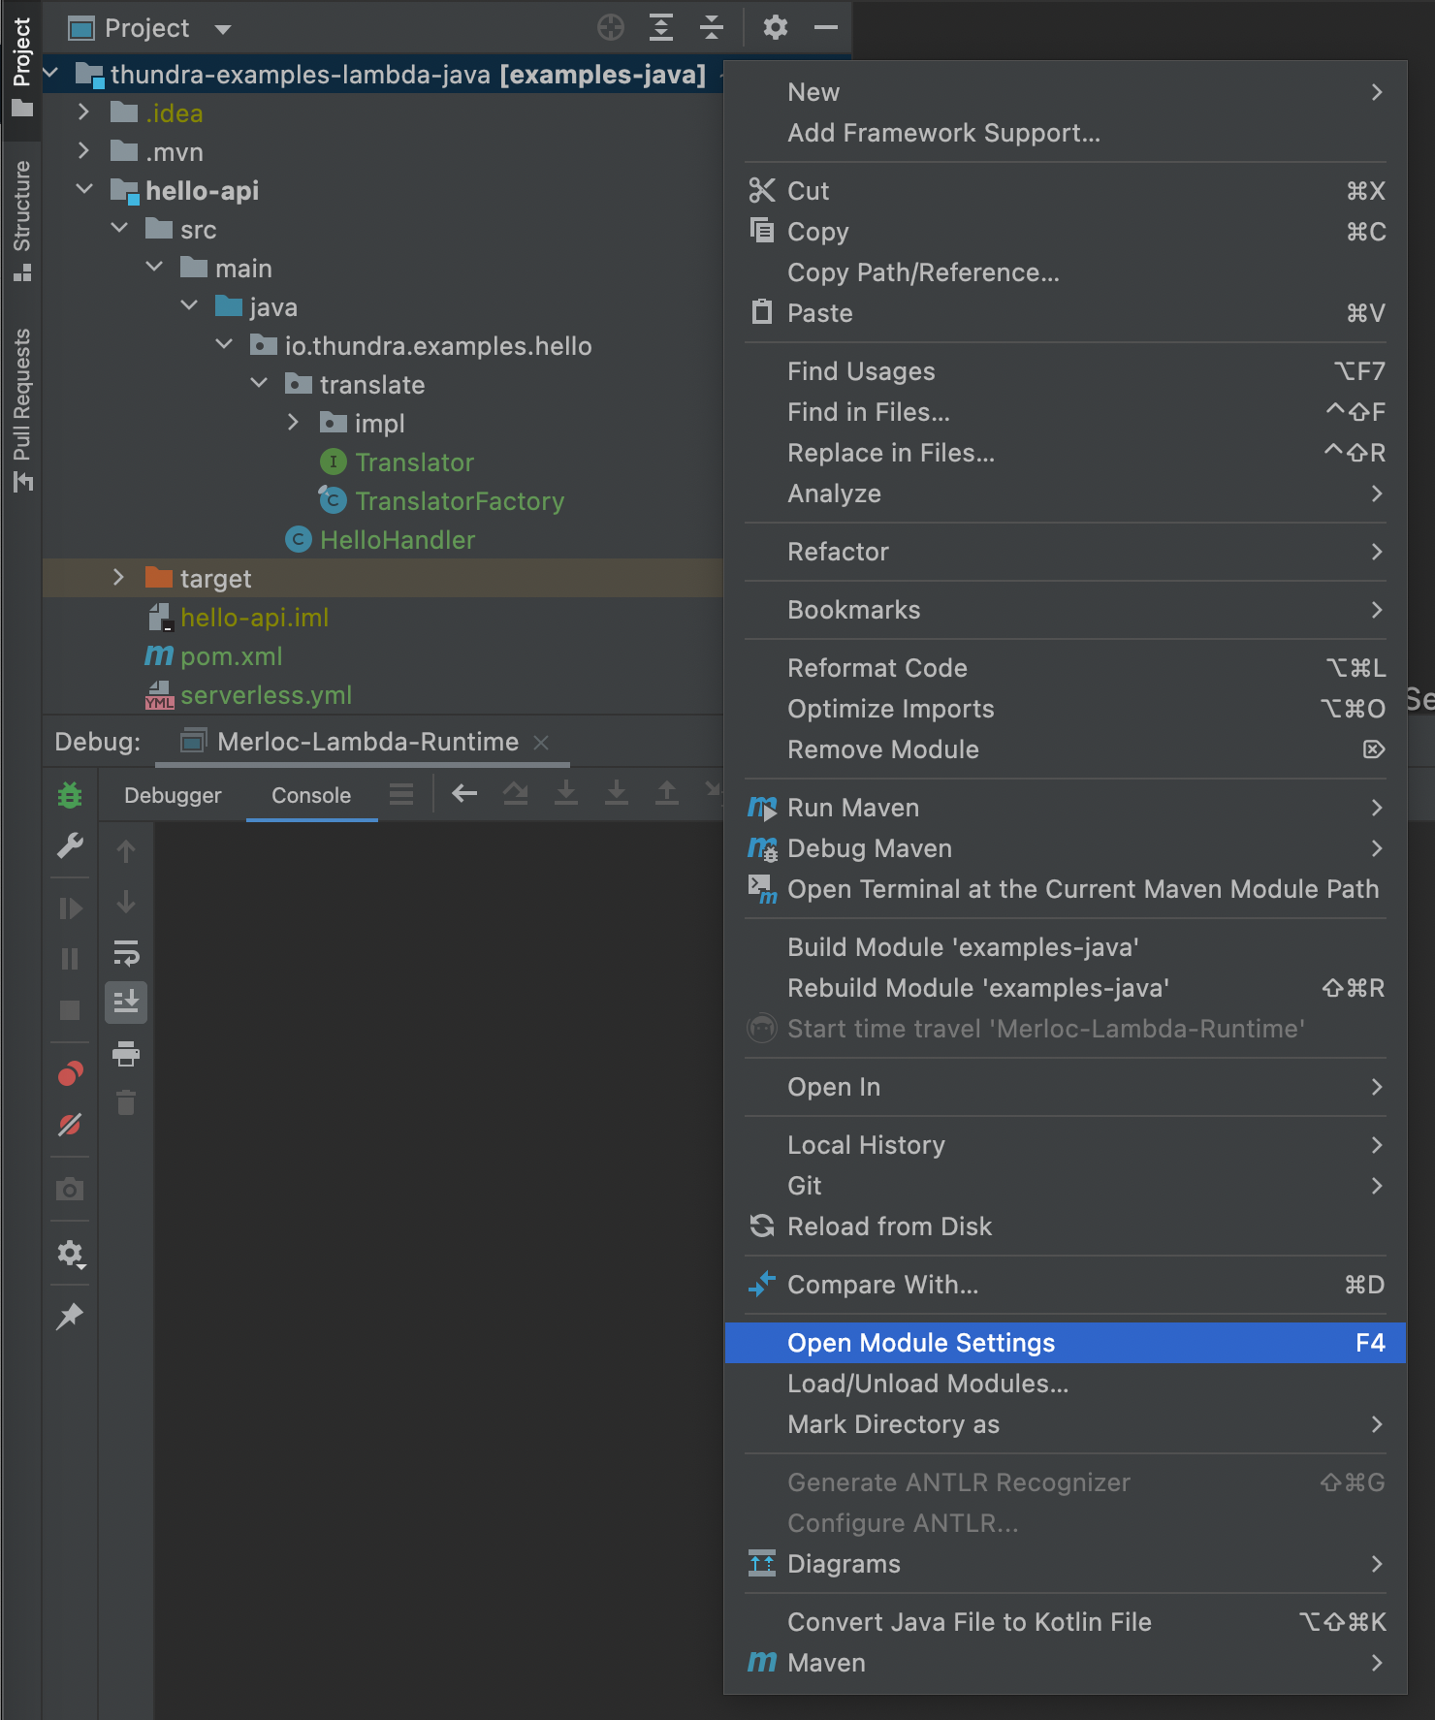Click the Force Step Into icon
The image size is (1435, 1720).
tap(617, 794)
